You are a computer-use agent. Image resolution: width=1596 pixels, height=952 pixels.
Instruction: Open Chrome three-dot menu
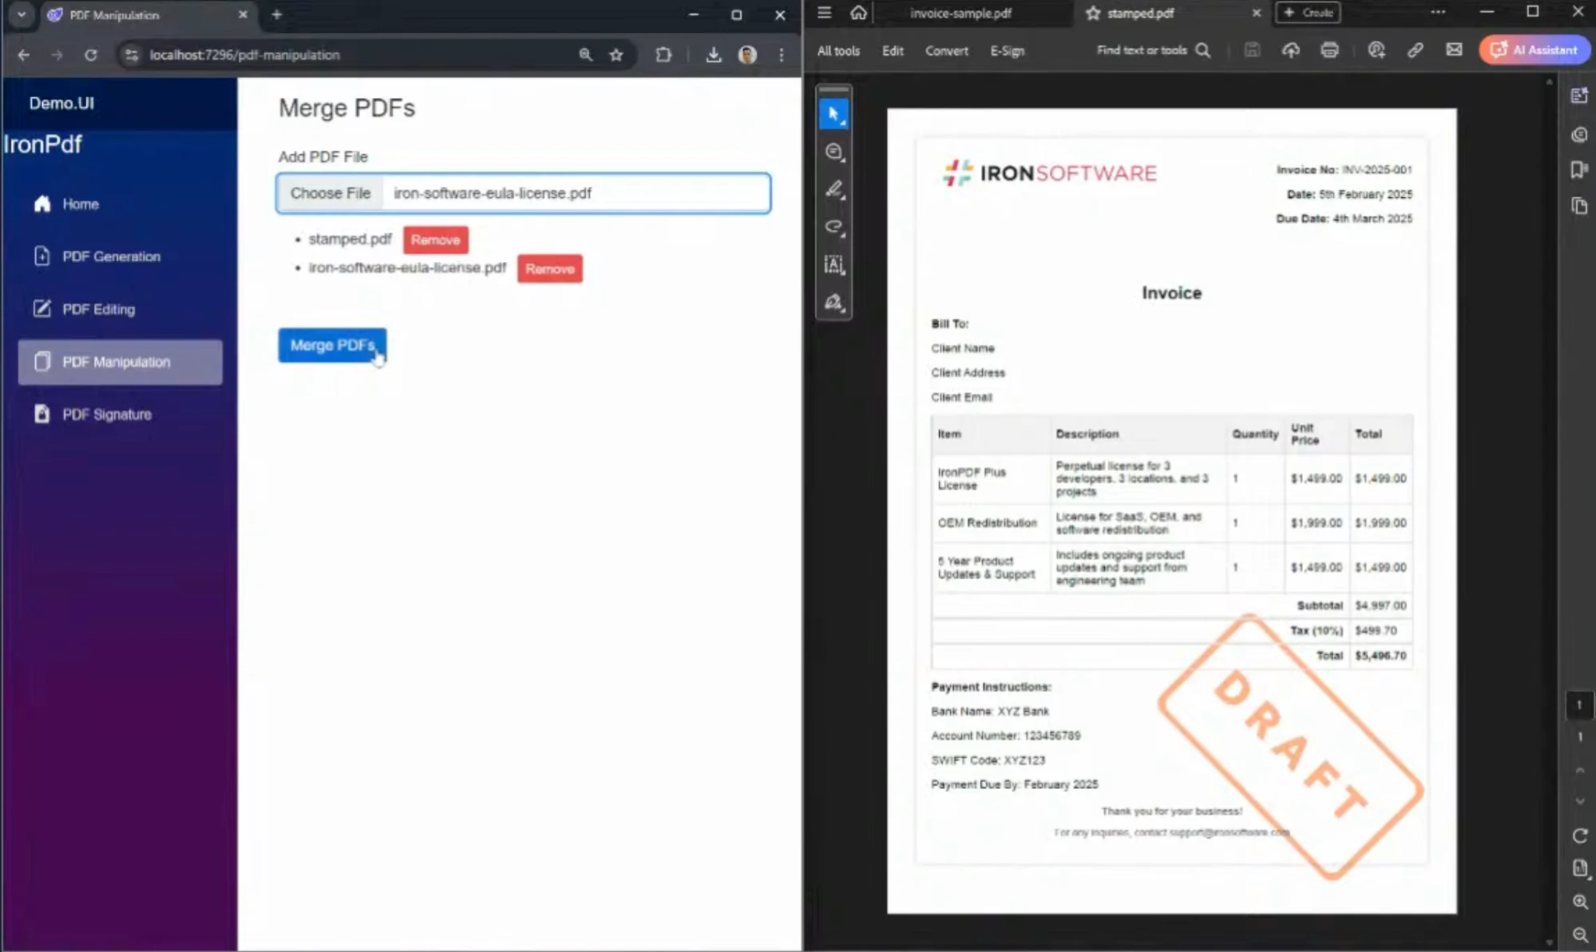[x=781, y=55]
